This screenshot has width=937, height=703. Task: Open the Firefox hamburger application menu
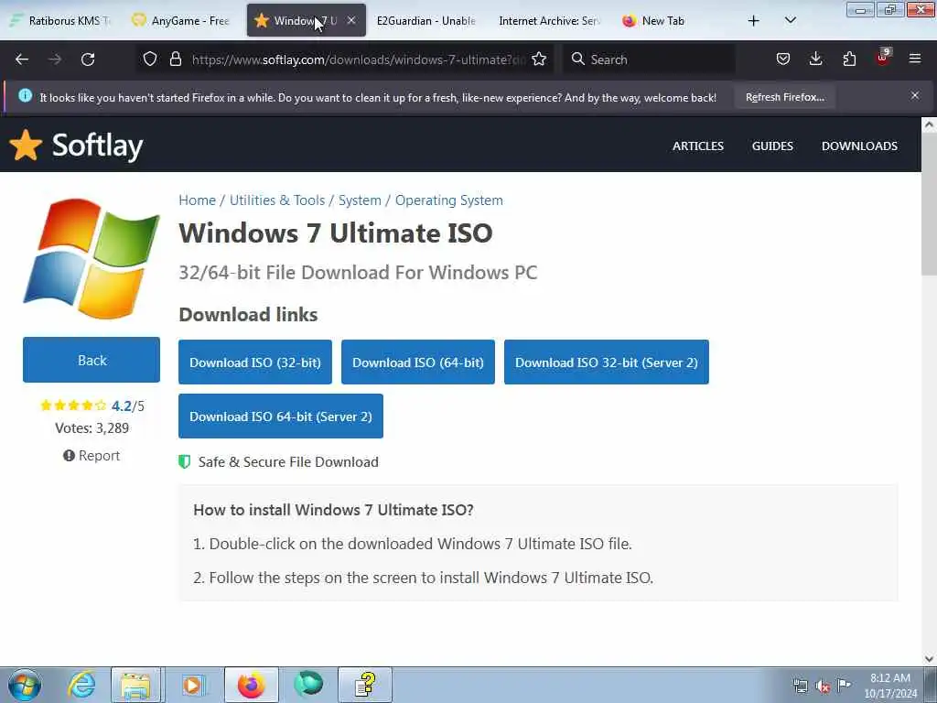point(915,59)
